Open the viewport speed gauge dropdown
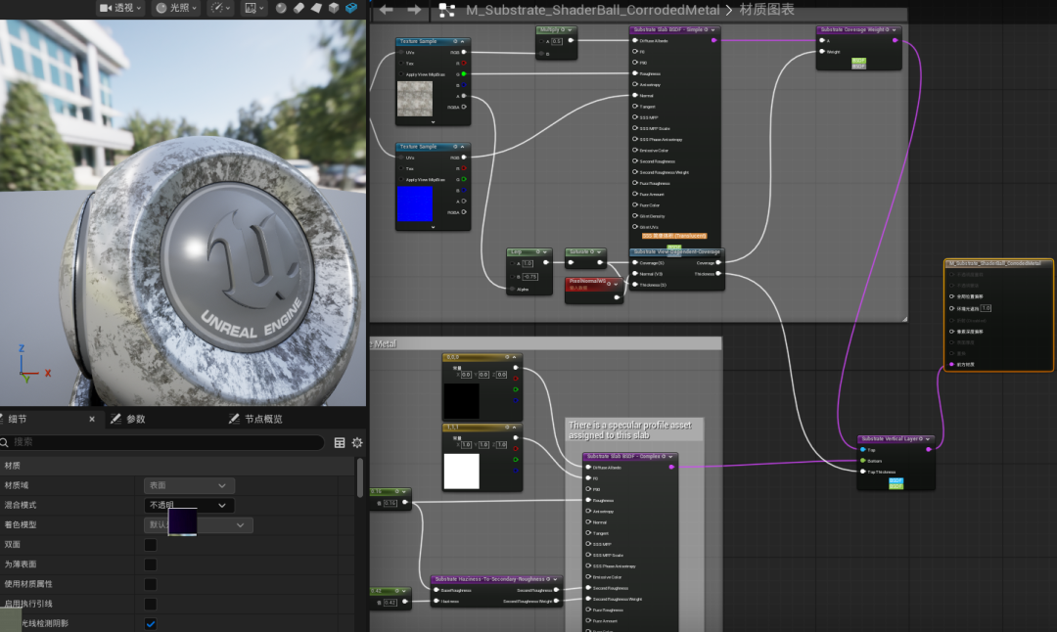Screen dimensions: 1057x632 pos(220,8)
